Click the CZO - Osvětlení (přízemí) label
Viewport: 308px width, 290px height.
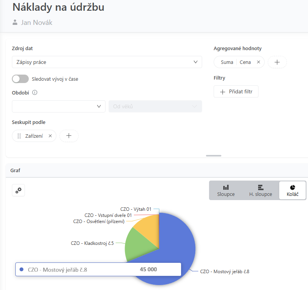pos(99,222)
